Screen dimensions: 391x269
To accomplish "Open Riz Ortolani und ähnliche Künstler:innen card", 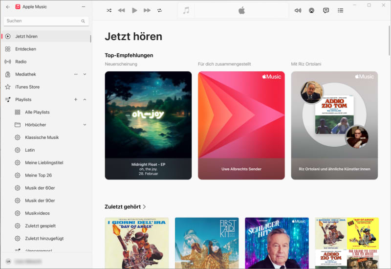I will point(334,126).
